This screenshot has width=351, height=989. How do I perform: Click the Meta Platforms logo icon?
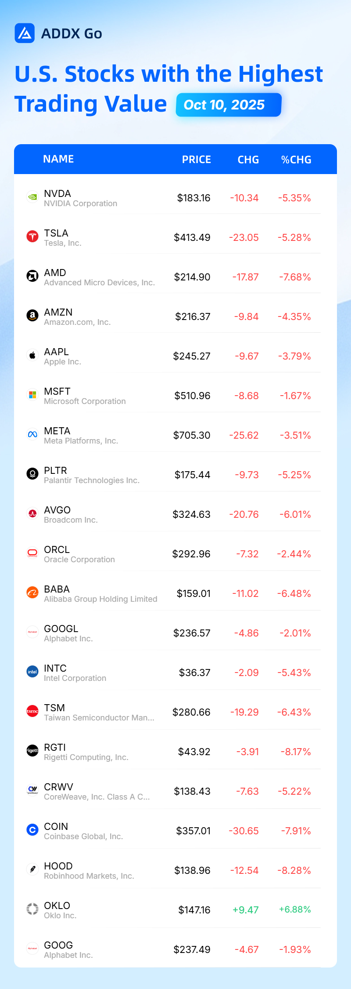(x=32, y=434)
